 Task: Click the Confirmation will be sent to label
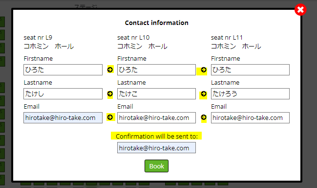coord(156,136)
